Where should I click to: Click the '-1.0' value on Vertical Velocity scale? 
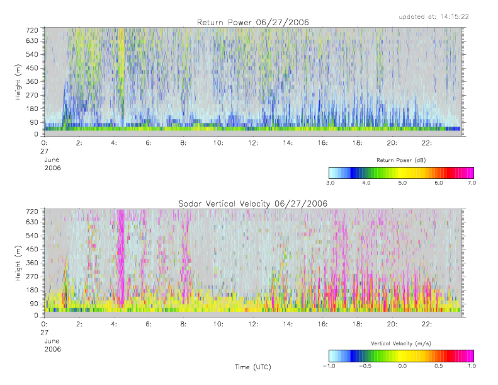point(329,366)
